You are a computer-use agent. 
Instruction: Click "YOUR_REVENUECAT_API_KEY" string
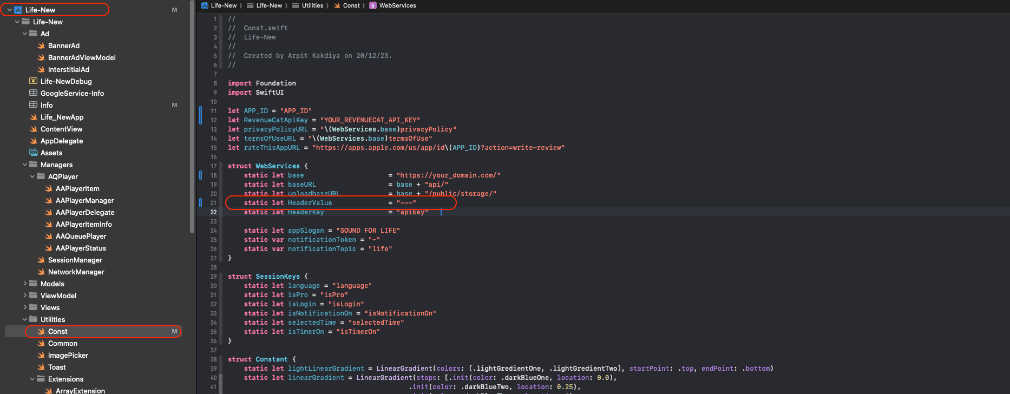click(x=370, y=120)
